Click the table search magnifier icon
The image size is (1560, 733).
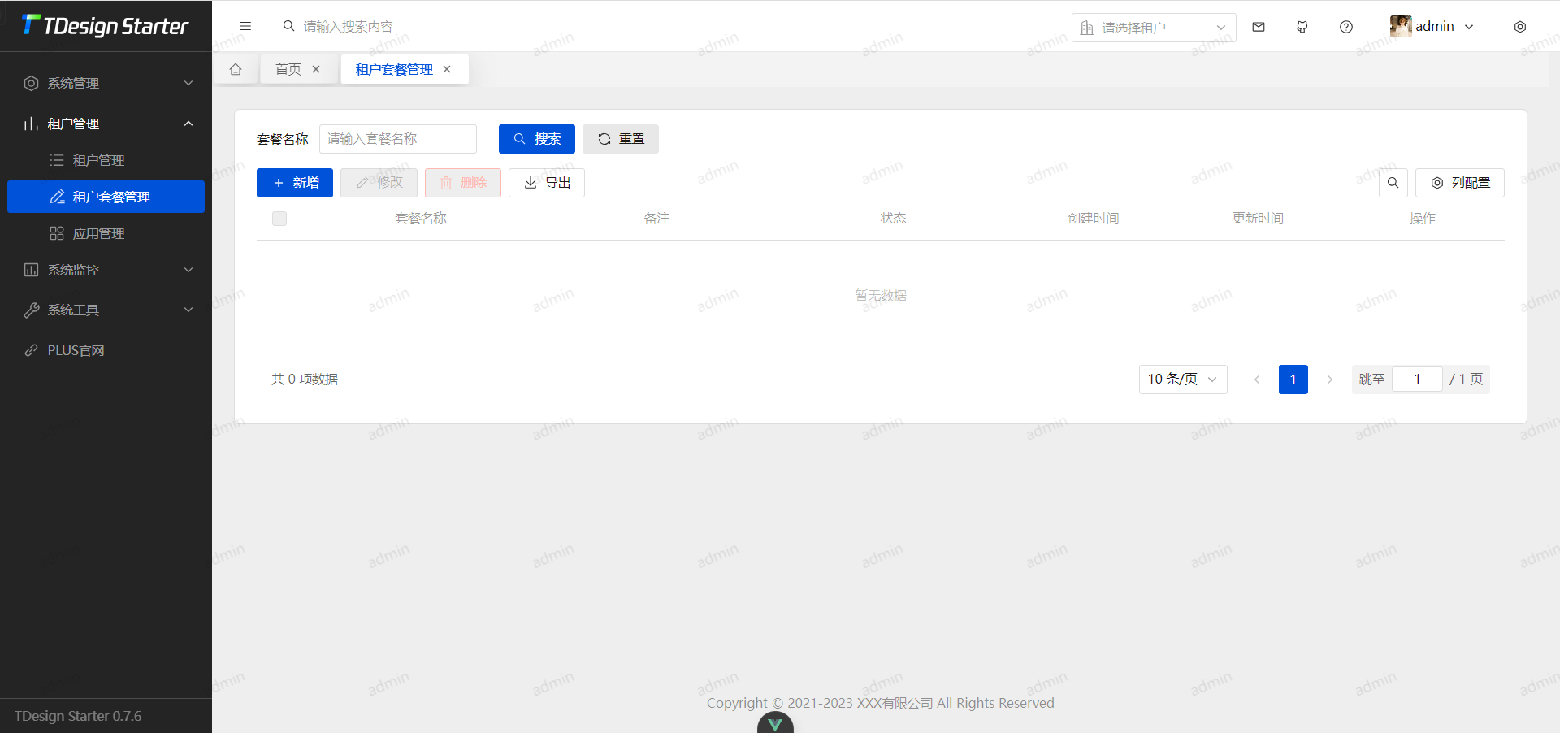point(1393,183)
